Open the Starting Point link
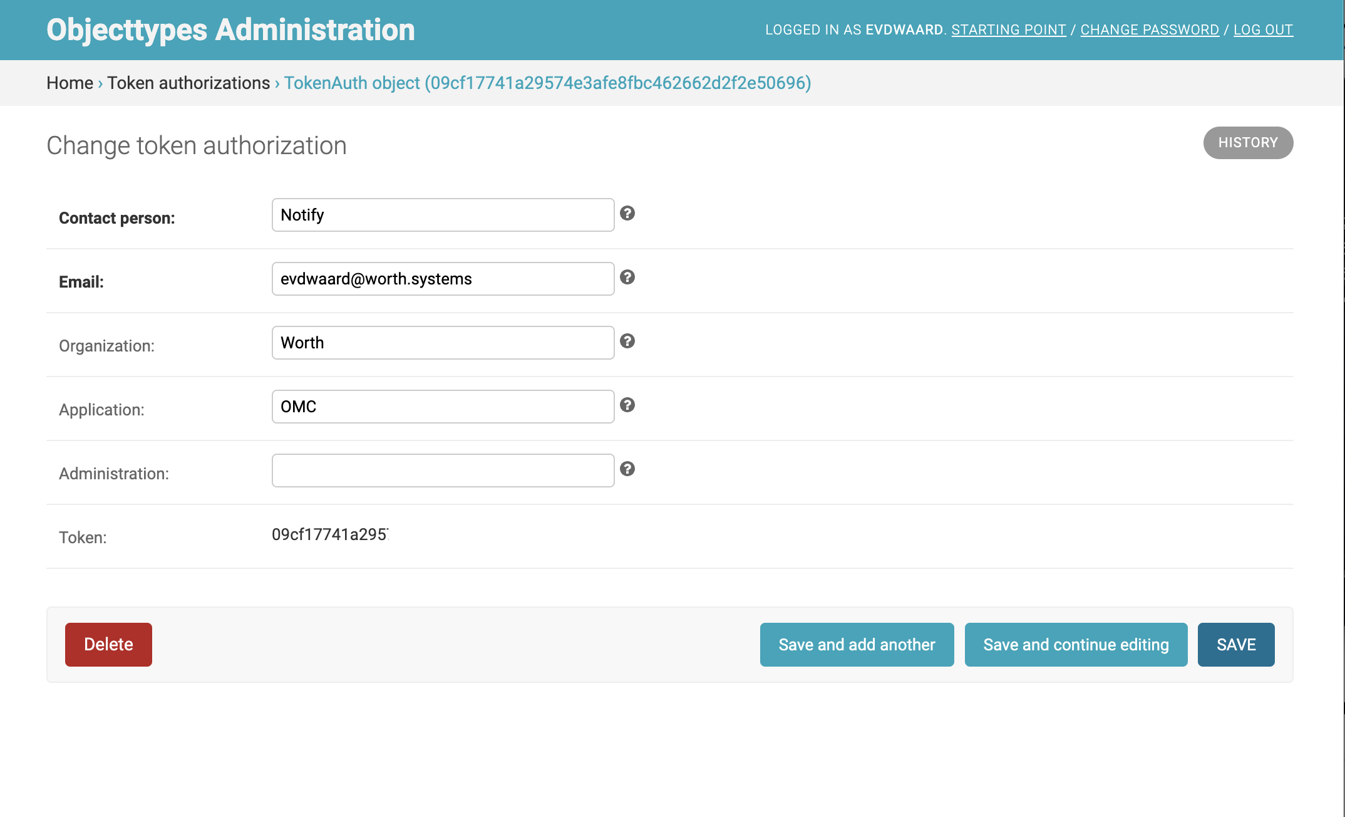 point(1008,29)
